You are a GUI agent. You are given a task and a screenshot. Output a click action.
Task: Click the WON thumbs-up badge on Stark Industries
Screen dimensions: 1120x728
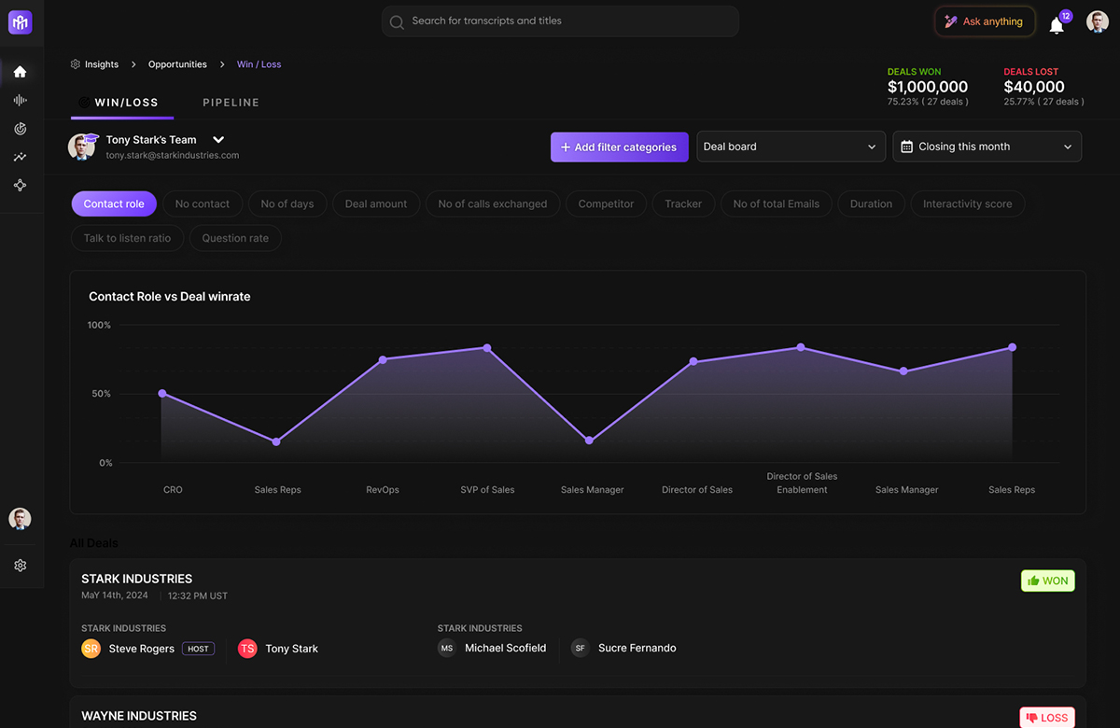[1047, 581]
